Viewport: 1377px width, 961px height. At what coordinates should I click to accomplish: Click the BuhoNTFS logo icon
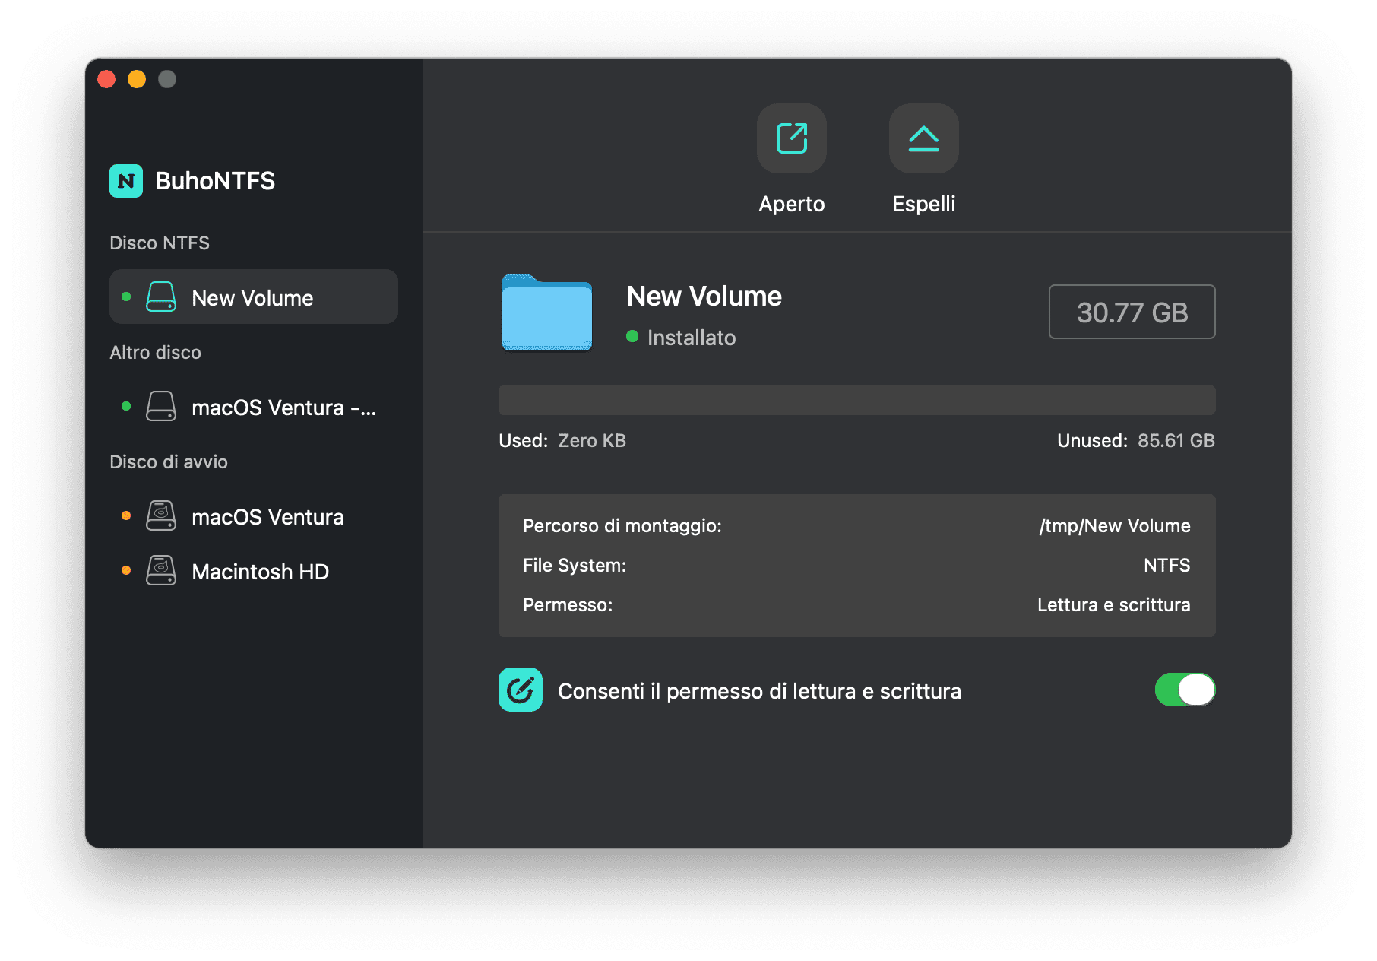[x=126, y=181]
